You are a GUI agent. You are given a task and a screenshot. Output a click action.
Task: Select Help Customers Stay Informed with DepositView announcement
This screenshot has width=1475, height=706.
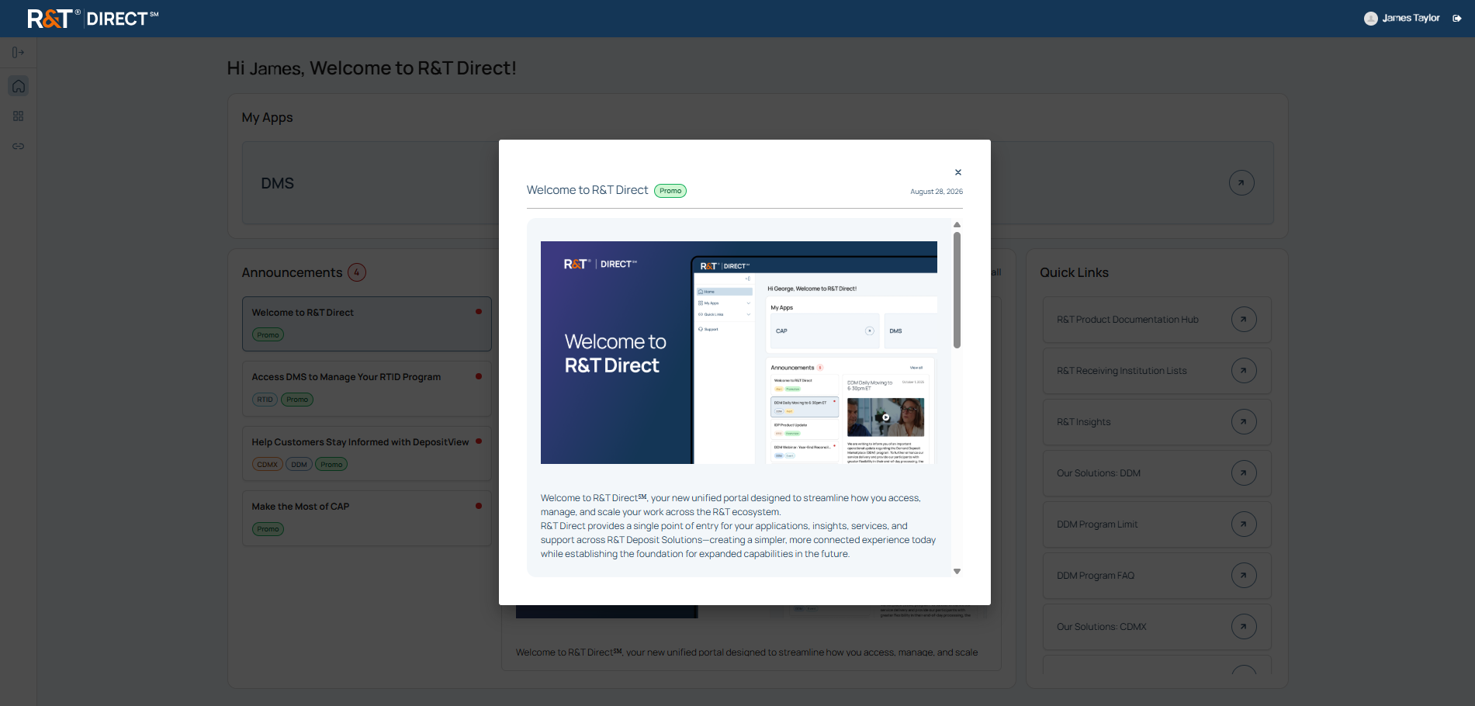tap(366, 453)
